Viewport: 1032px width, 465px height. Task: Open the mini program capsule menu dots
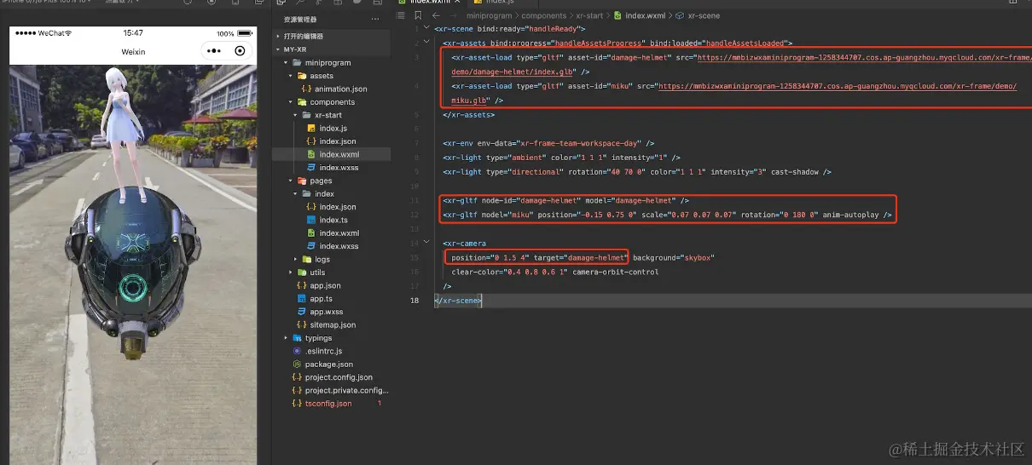point(212,51)
